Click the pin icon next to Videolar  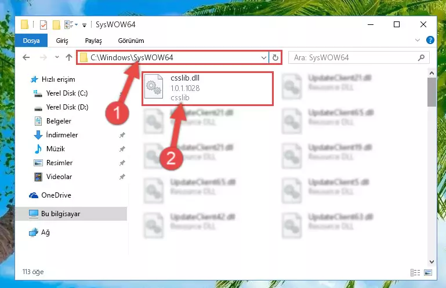pos(122,177)
